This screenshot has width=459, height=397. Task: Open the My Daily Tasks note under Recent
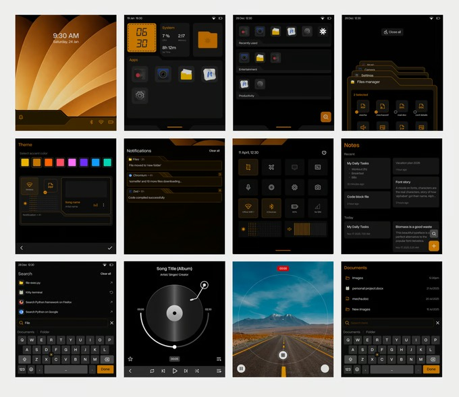pos(365,172)
